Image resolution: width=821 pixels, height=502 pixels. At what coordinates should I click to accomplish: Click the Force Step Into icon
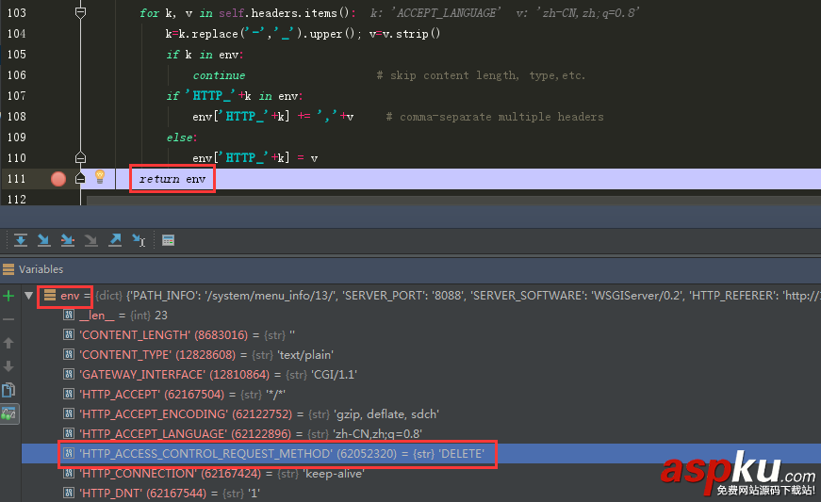tap(90, 240)
